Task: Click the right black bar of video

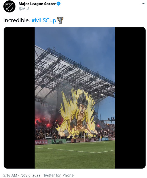Action: (130, 98)
